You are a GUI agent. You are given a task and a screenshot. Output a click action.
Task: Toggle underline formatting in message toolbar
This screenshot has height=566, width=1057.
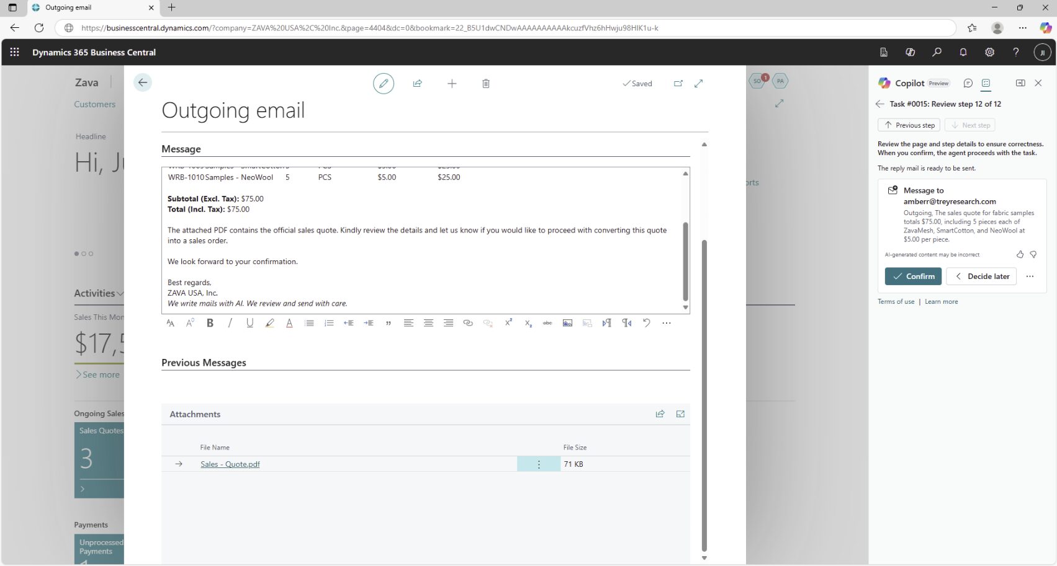pos(250,323)
